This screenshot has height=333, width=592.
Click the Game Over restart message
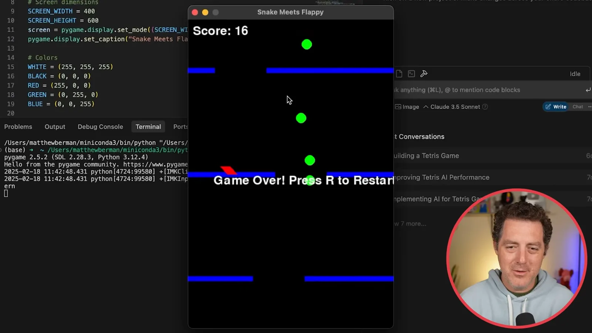point(303,180)
